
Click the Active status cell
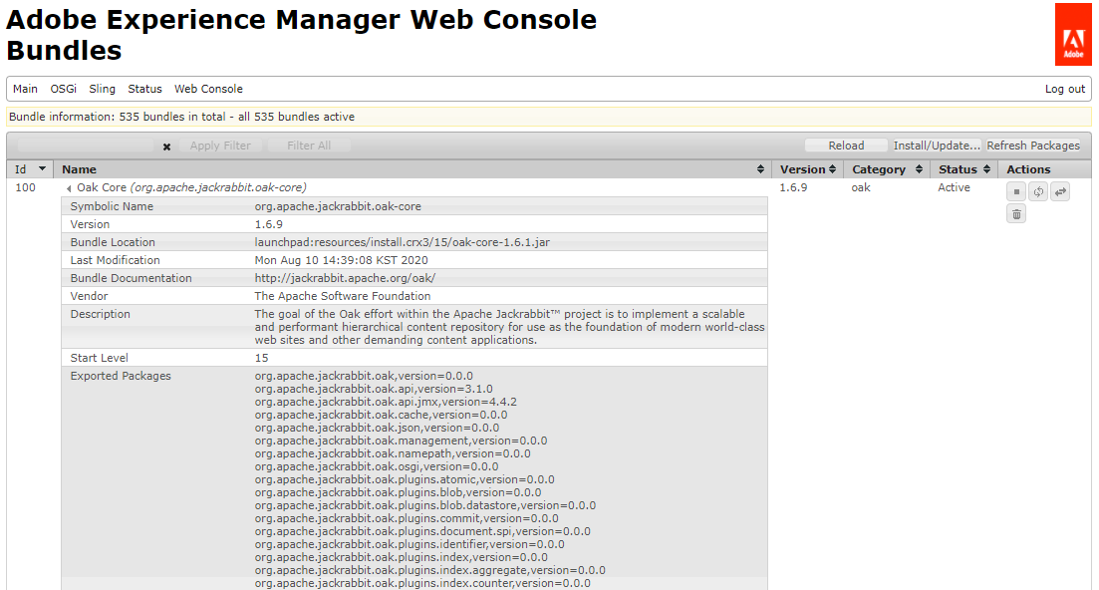coord(954,187)
